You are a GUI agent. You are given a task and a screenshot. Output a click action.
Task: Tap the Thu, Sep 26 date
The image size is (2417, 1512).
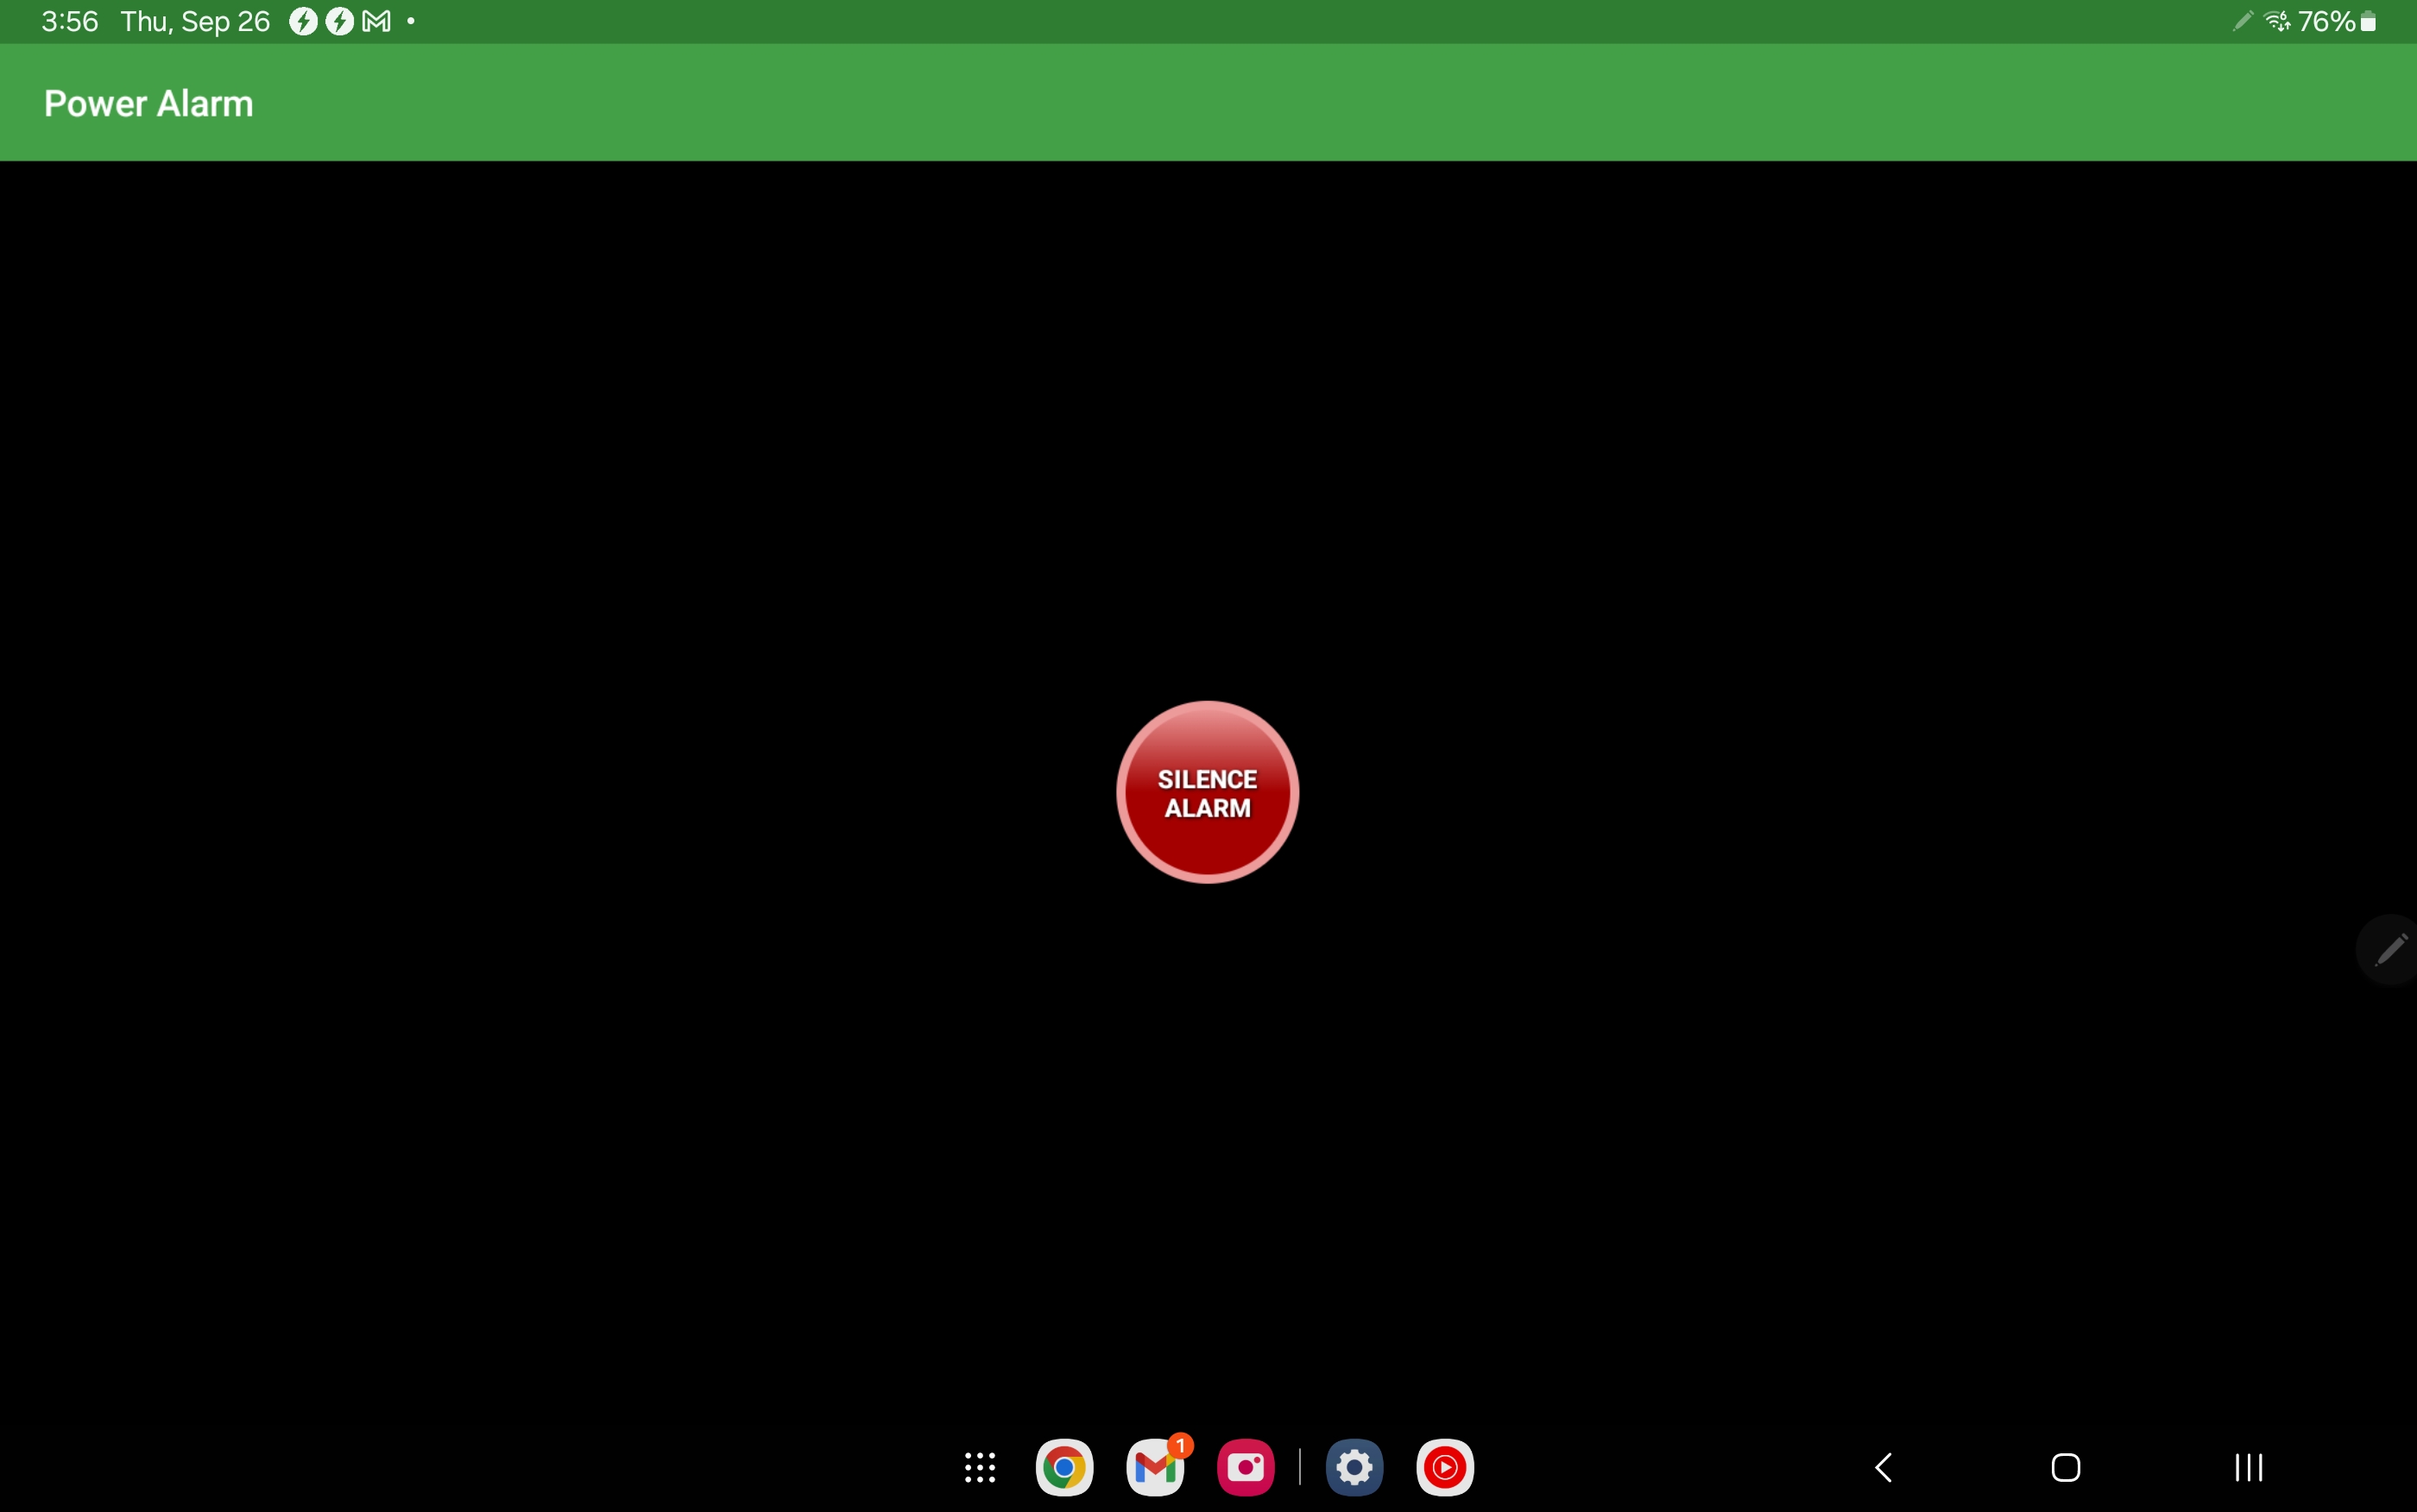(x=195, y=21)
